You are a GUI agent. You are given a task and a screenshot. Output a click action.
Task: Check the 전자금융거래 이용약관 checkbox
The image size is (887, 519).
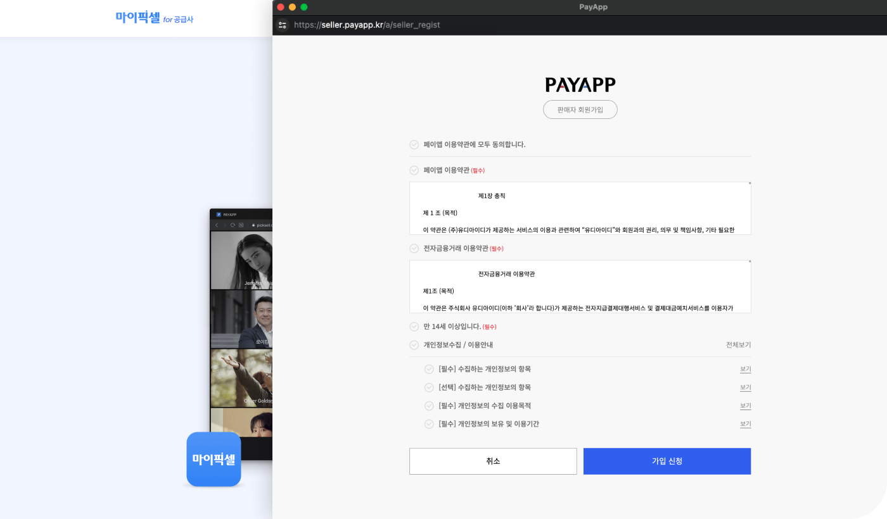414,248
